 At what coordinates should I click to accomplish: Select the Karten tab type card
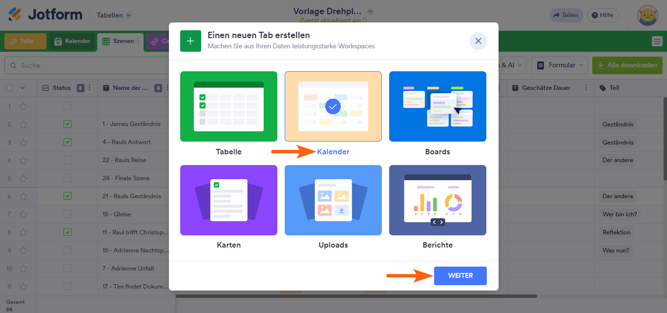point(229,200)
